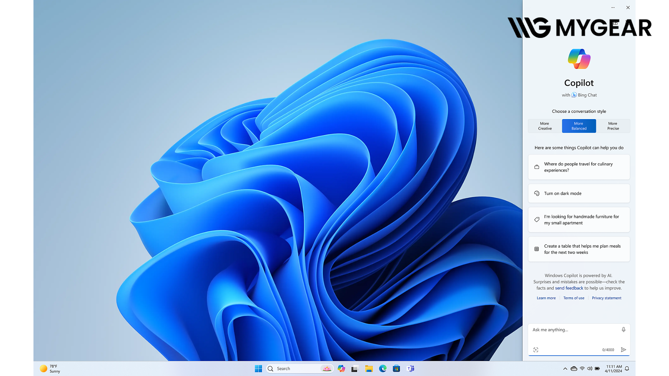669x376 pixels.
Task: Select More Precise conversation style
Action: [613, 126]
